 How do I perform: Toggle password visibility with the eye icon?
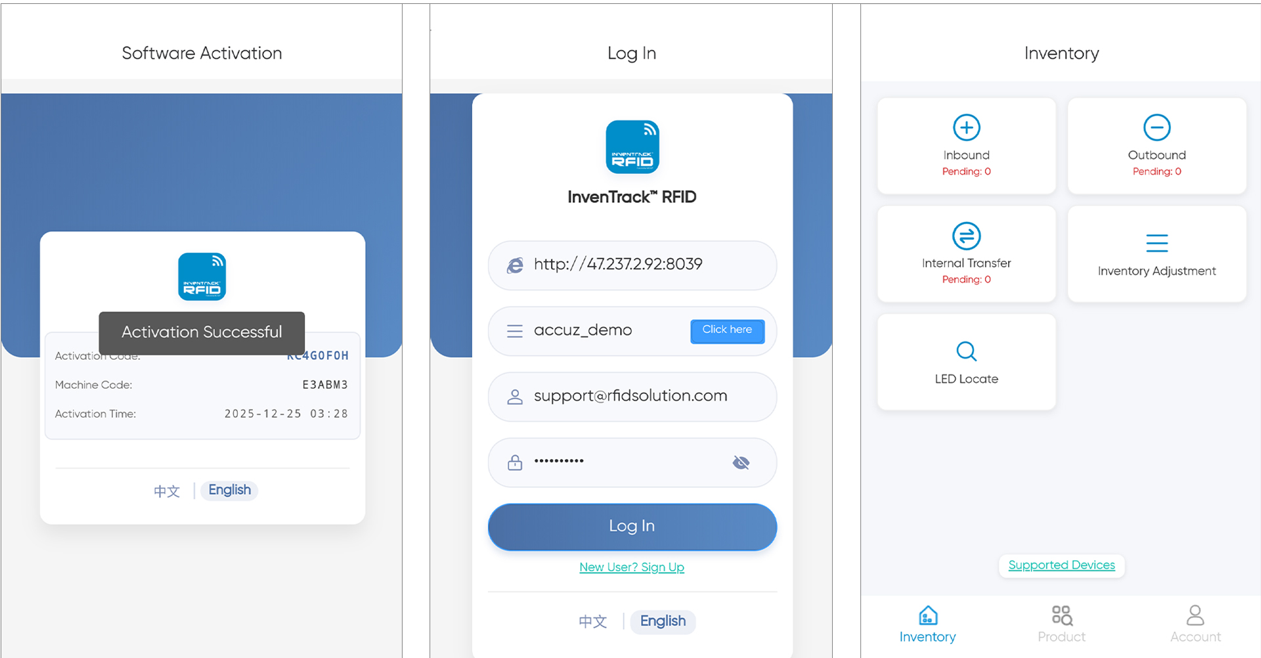tap(741, 463)
